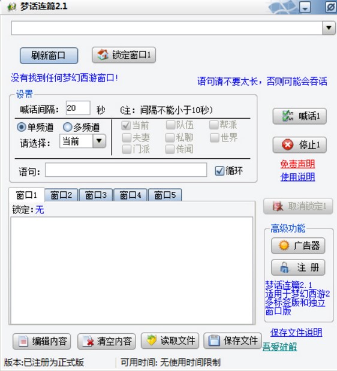
Task: Click inside the top window combo box field
Action: (167, 28)
